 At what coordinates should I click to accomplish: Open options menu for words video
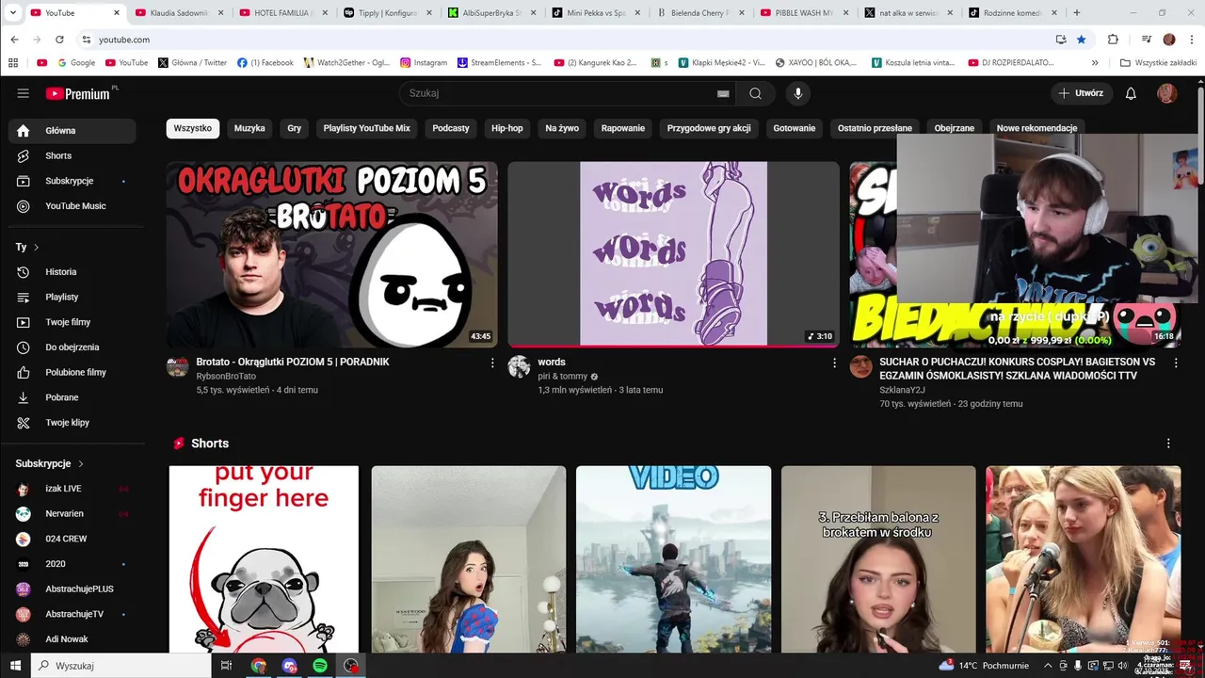(x=834, y=363)
